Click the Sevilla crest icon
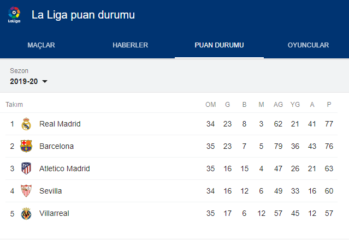The height and width of the screenshot is (241, 349). click(x=26, y=191)
